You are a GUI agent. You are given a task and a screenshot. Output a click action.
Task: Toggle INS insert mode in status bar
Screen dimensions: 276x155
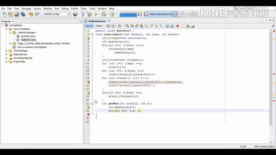pyautogui.click(x=257, y=146)
